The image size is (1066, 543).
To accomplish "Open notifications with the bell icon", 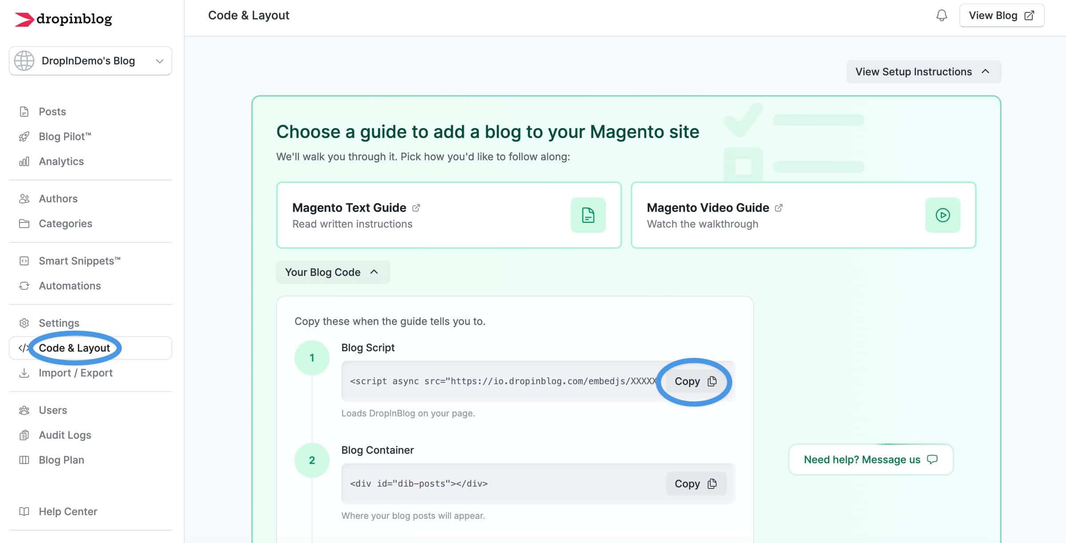I will (x=941, y=16).
